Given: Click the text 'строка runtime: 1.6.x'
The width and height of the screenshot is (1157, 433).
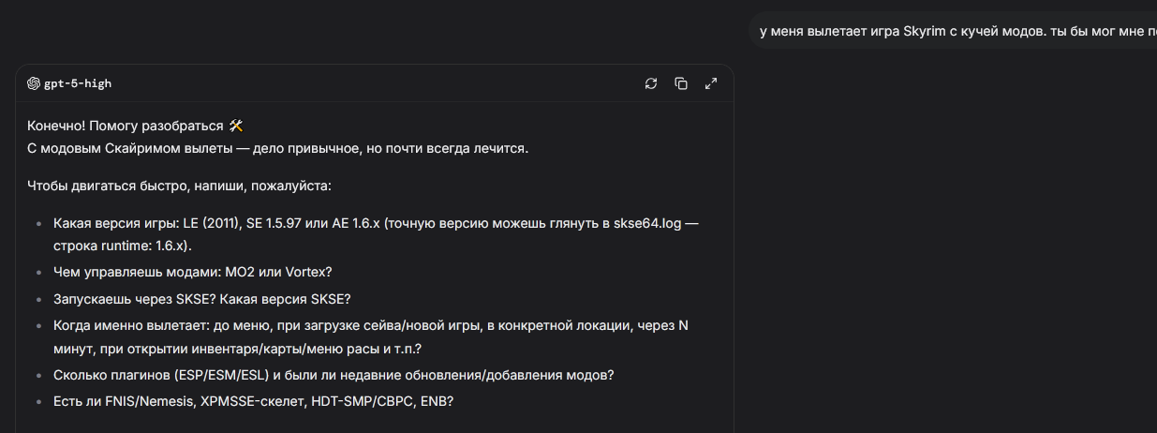Looking at the screenshot, I should pyautogui.click(x=121, y=245).
